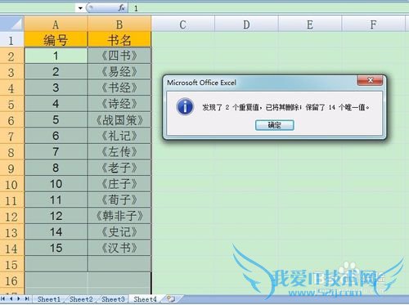Click the 编号 header cell
409x305 pixels.
coord(56,40)
